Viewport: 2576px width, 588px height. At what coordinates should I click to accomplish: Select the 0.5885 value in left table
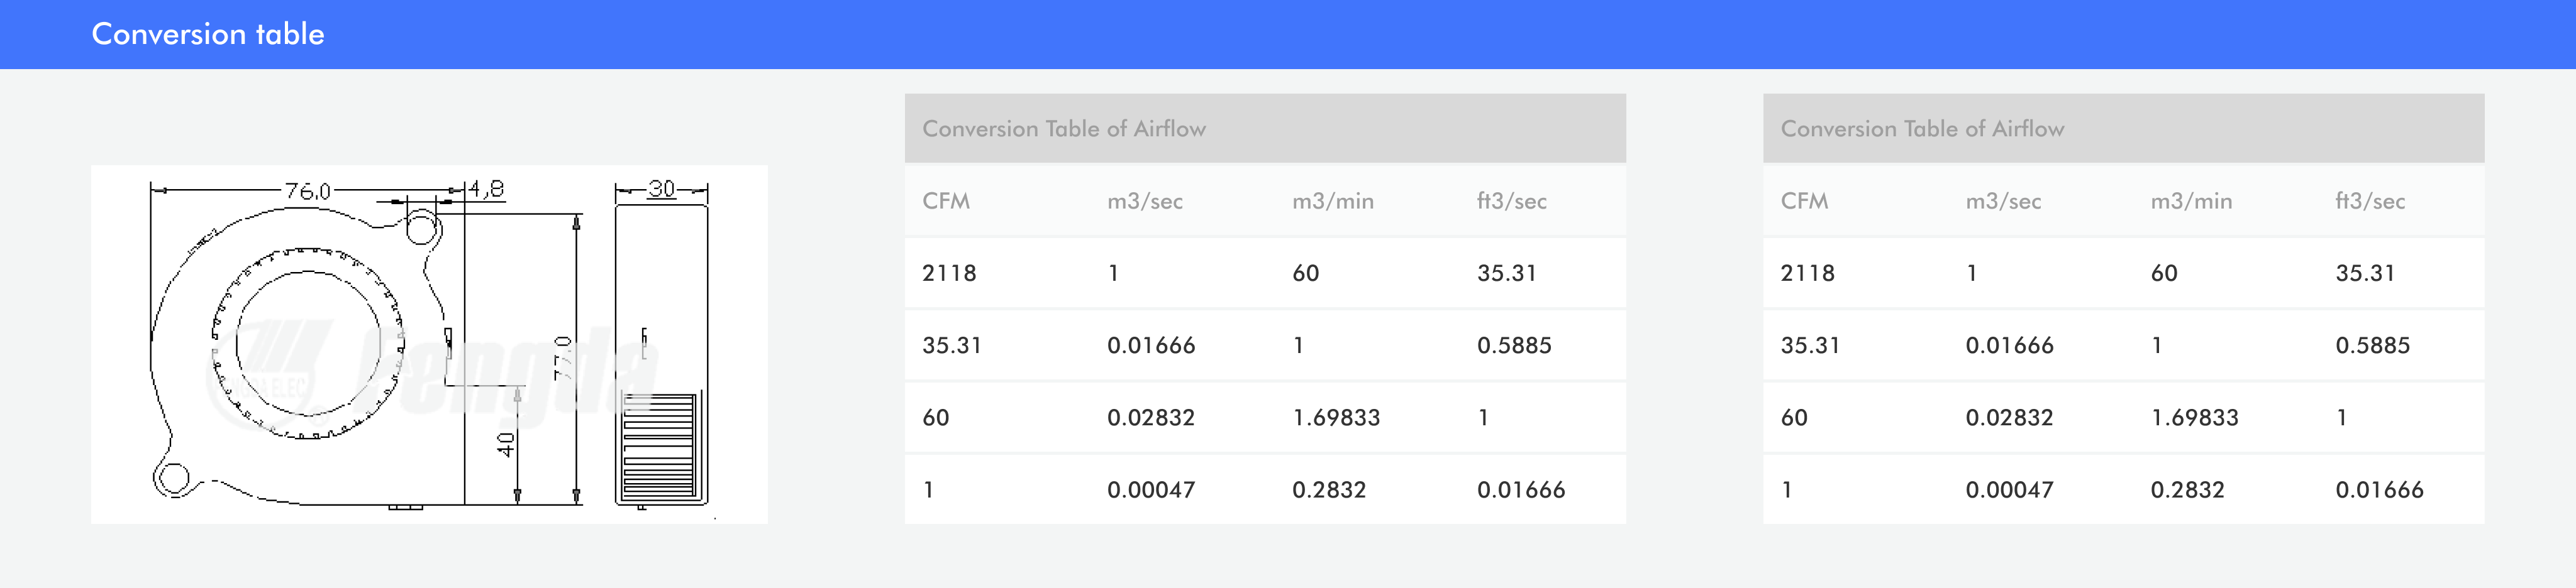coord(1513,346)
